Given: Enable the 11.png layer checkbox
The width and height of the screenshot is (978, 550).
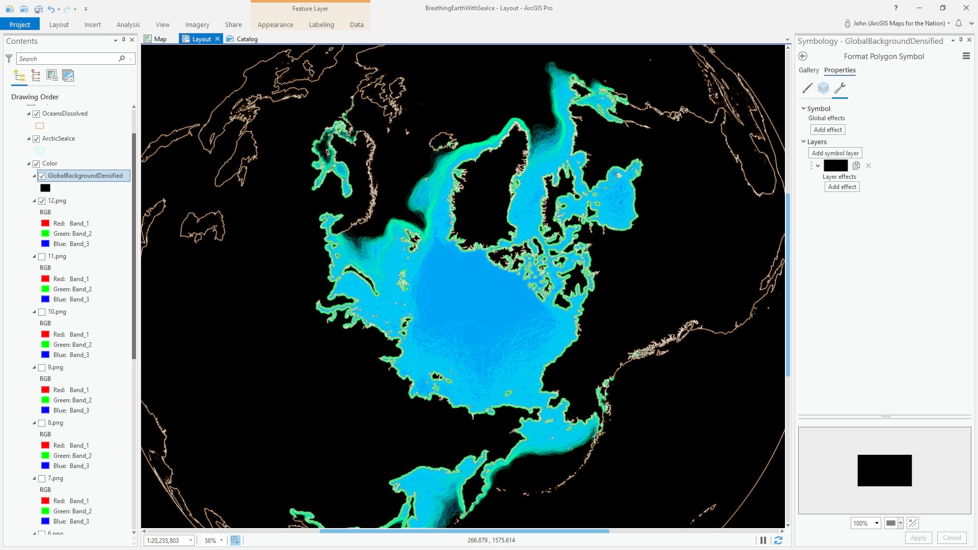Looking at the screenshot, I should (42, 257).
